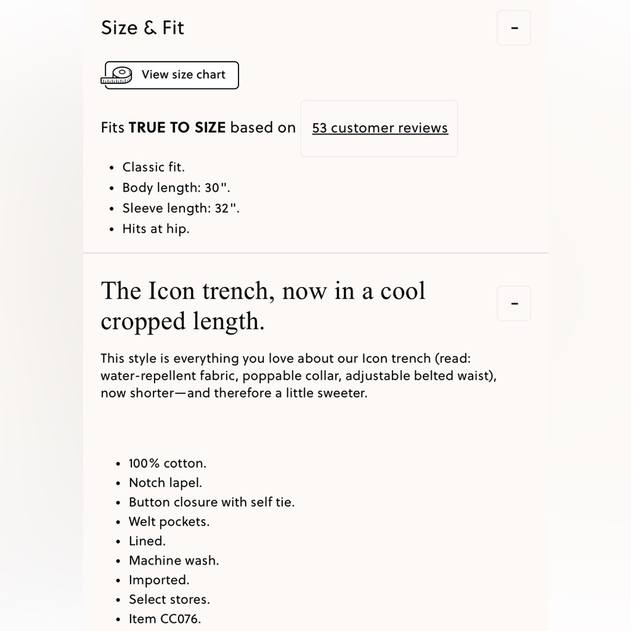The image size is (631, 631).
Task: Click the Notch lapel bullet item
Action: pos(165,483)
